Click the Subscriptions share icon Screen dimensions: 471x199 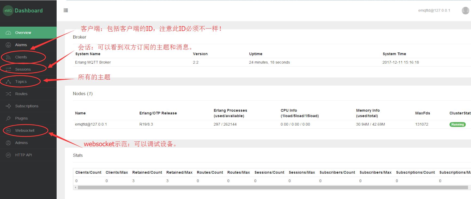click(x=8, y=106)
